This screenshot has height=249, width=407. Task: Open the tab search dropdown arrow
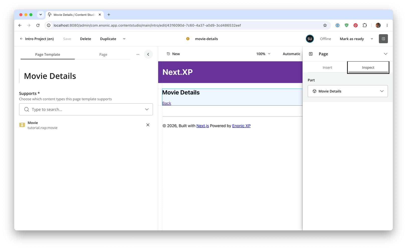[41, 15]
